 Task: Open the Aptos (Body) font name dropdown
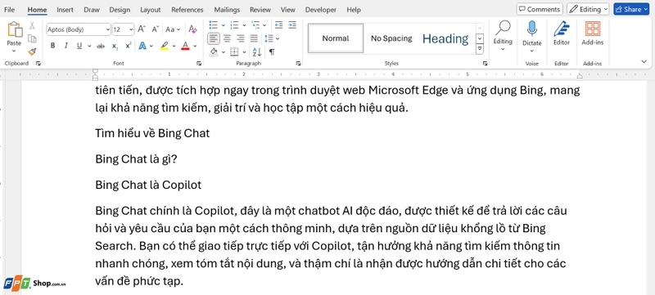pyautogui.click(x=108, y=29)
